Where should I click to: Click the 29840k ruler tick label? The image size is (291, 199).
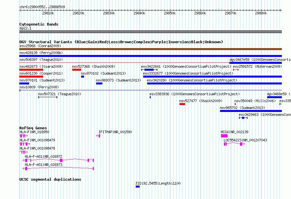(x=139, y=13)
